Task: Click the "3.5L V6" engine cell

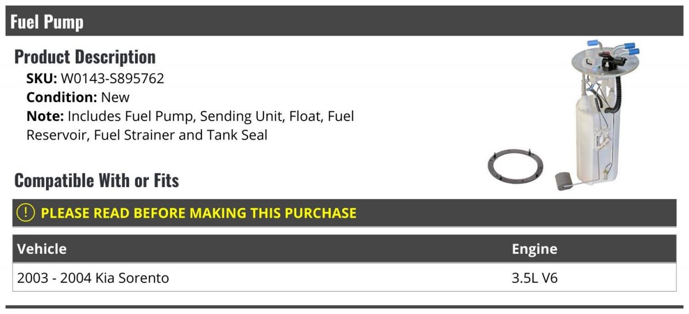Action: pyautogui.click(x=535, y=278)
